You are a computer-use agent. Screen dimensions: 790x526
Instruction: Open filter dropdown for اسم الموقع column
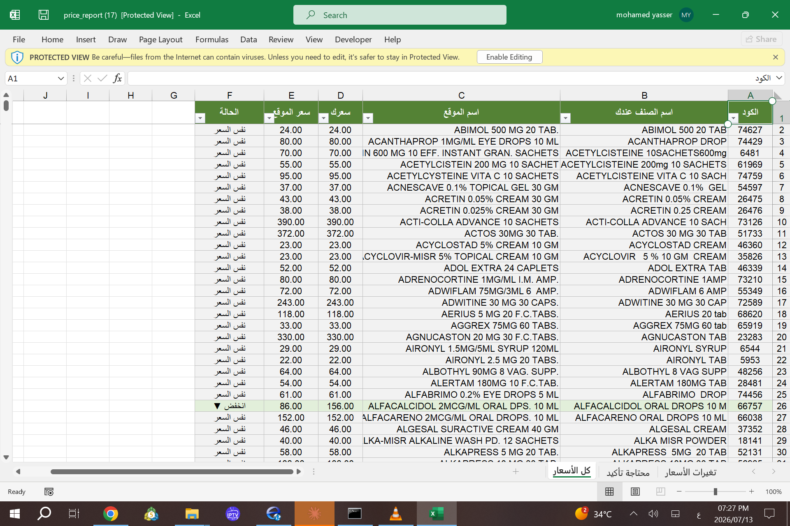coord(368,118)
